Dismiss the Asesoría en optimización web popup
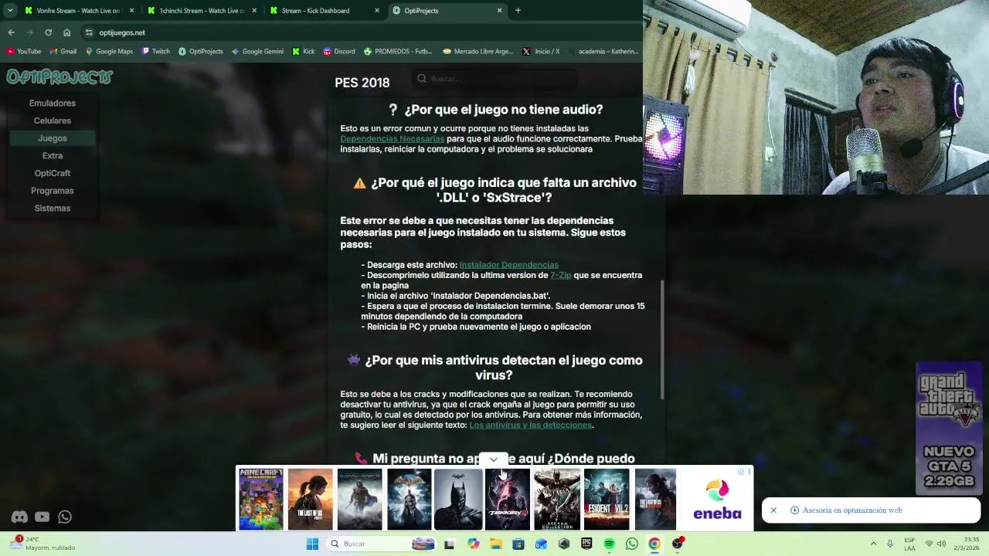This screenshot has height=556, width=989. (x=773, y=510)
